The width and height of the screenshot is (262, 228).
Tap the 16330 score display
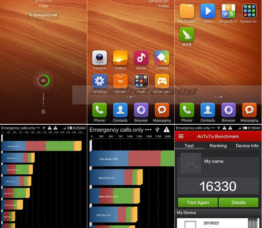[218, 186]
